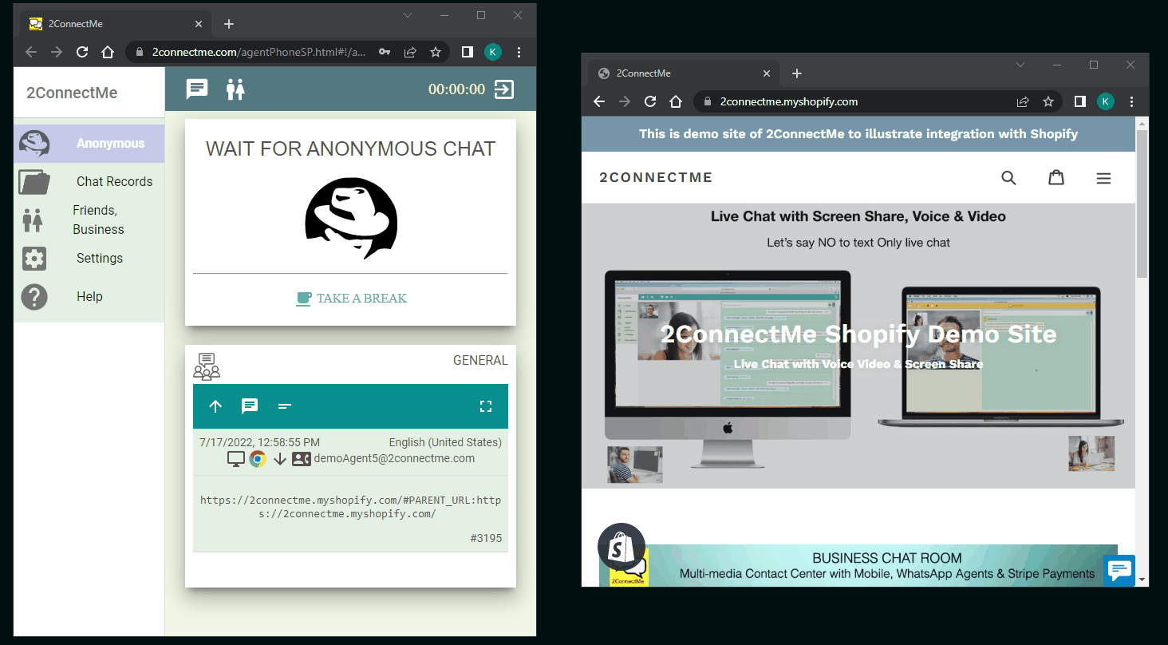Open tab search chevron in agent window

click(407, 15)
